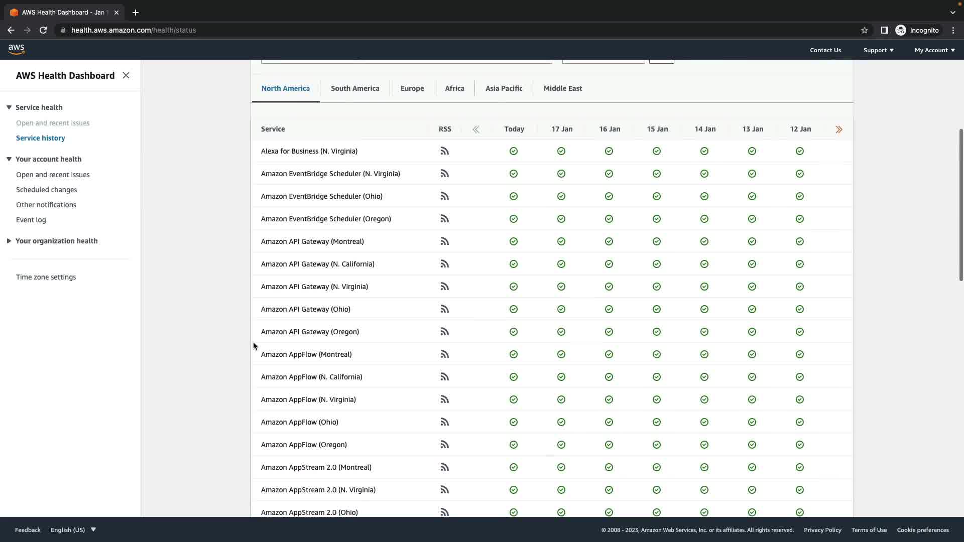
Task: Click RSS icon for Alexa for Business (N. Virginia)
Action: coord(444,151)
